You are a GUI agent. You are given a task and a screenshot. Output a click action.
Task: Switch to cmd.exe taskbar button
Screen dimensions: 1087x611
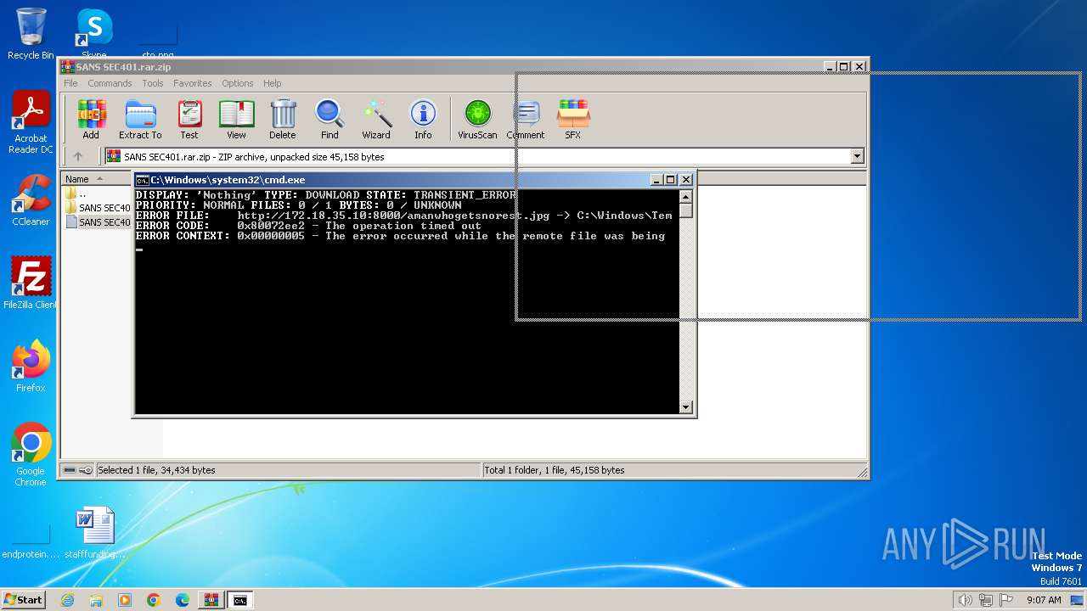(x=240, y=600)
